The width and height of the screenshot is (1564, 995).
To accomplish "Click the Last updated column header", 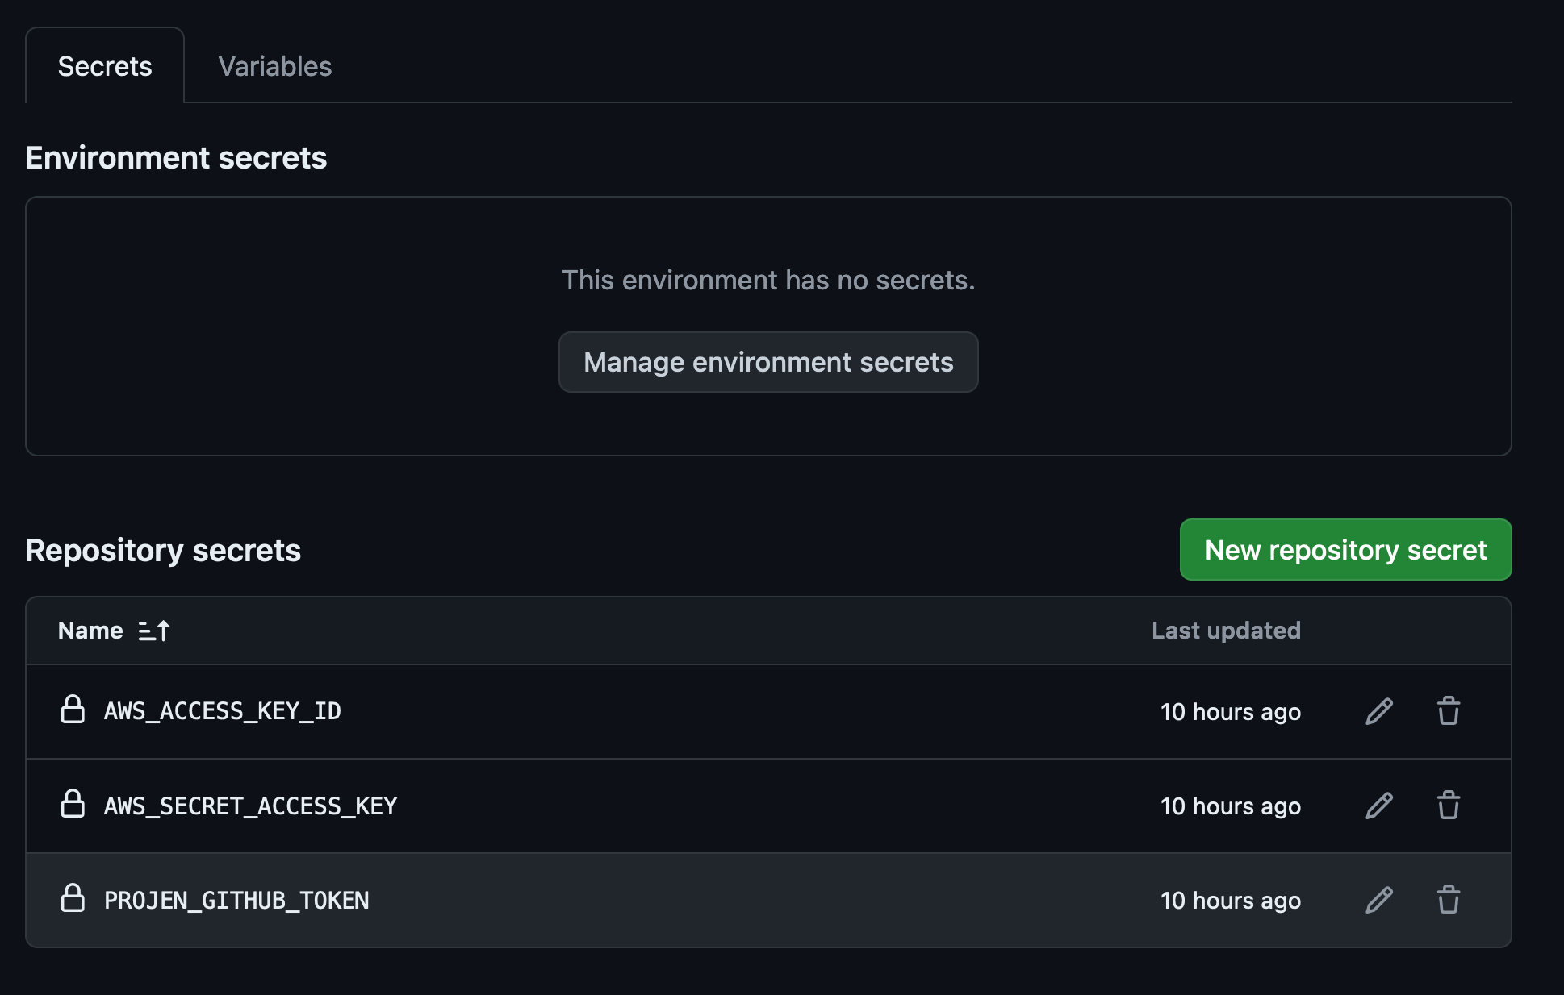I will [1225, 630].
